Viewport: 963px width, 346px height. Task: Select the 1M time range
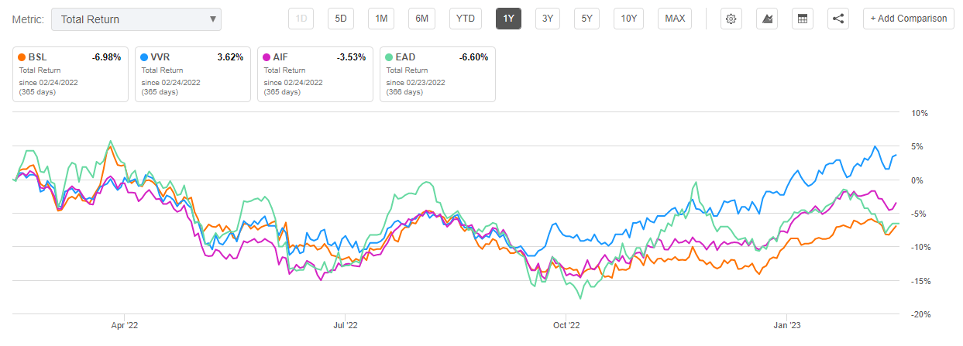381,19
